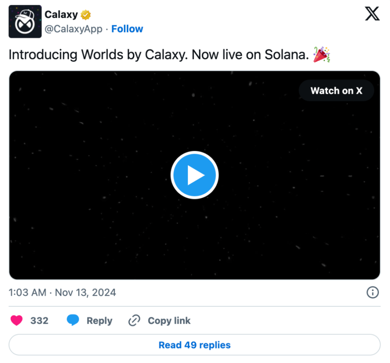Follow the CalaxyApp account

(127, 29)
